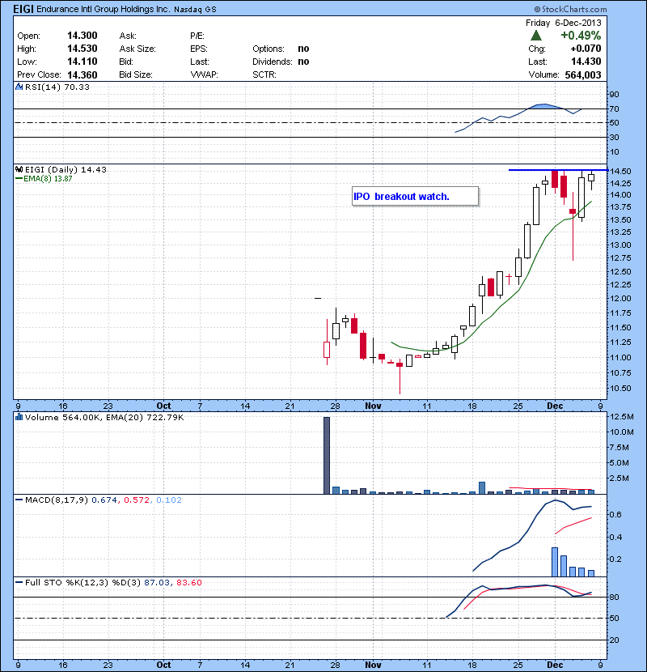Click the long-wick red candle in early December
Screen dimensions: 647x672
click(573, 226)
